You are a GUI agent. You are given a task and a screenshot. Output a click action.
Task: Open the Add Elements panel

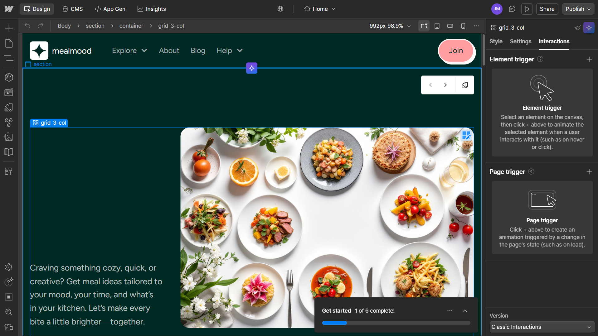(9, 28)
